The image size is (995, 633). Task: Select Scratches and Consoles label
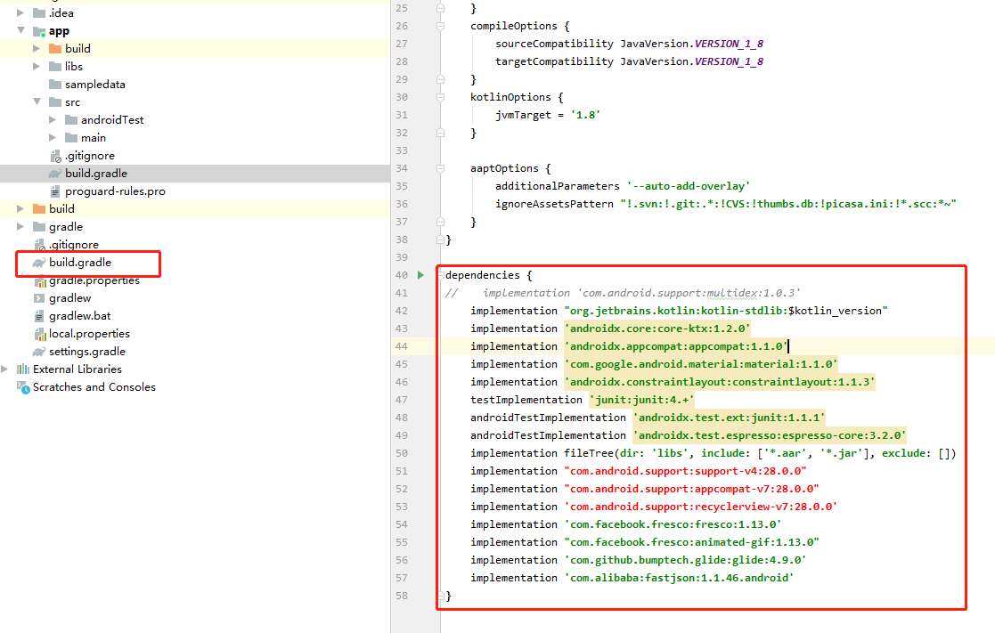coord(94,387)
